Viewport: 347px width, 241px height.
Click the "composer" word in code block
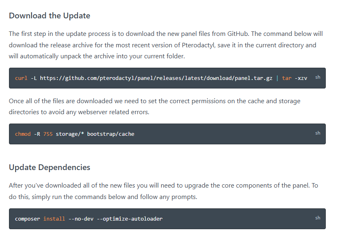pos(27,219)
